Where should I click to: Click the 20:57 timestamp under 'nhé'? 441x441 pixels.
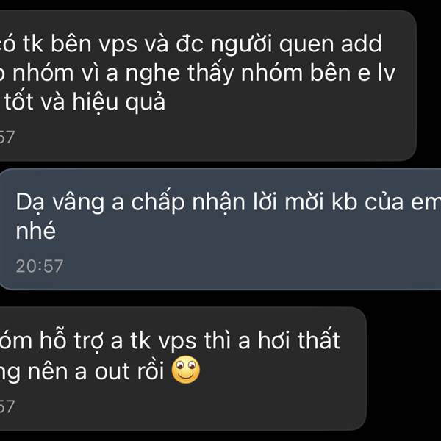point(40,266)
